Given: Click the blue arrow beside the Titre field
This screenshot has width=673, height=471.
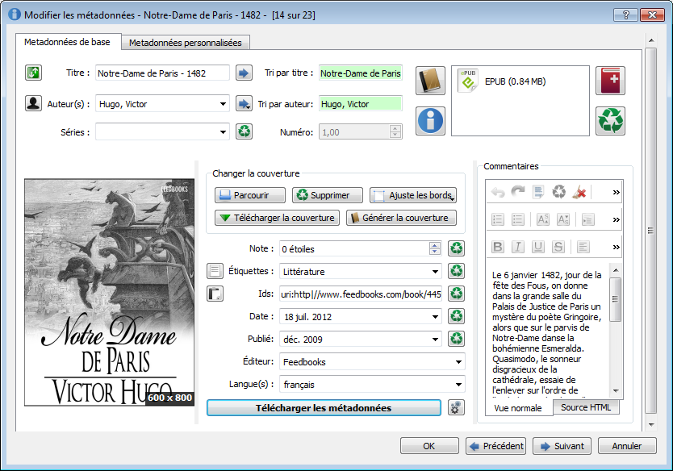Looking at the screenshot, I should click(244, 73).
